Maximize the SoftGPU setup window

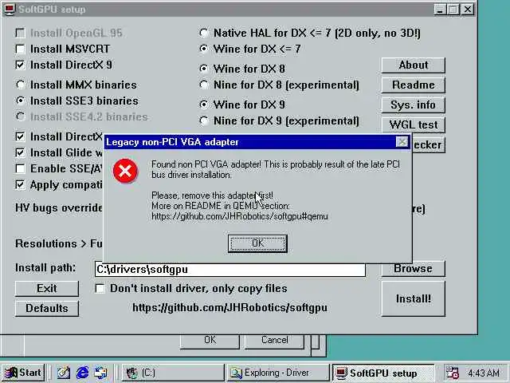click(453, 10)
